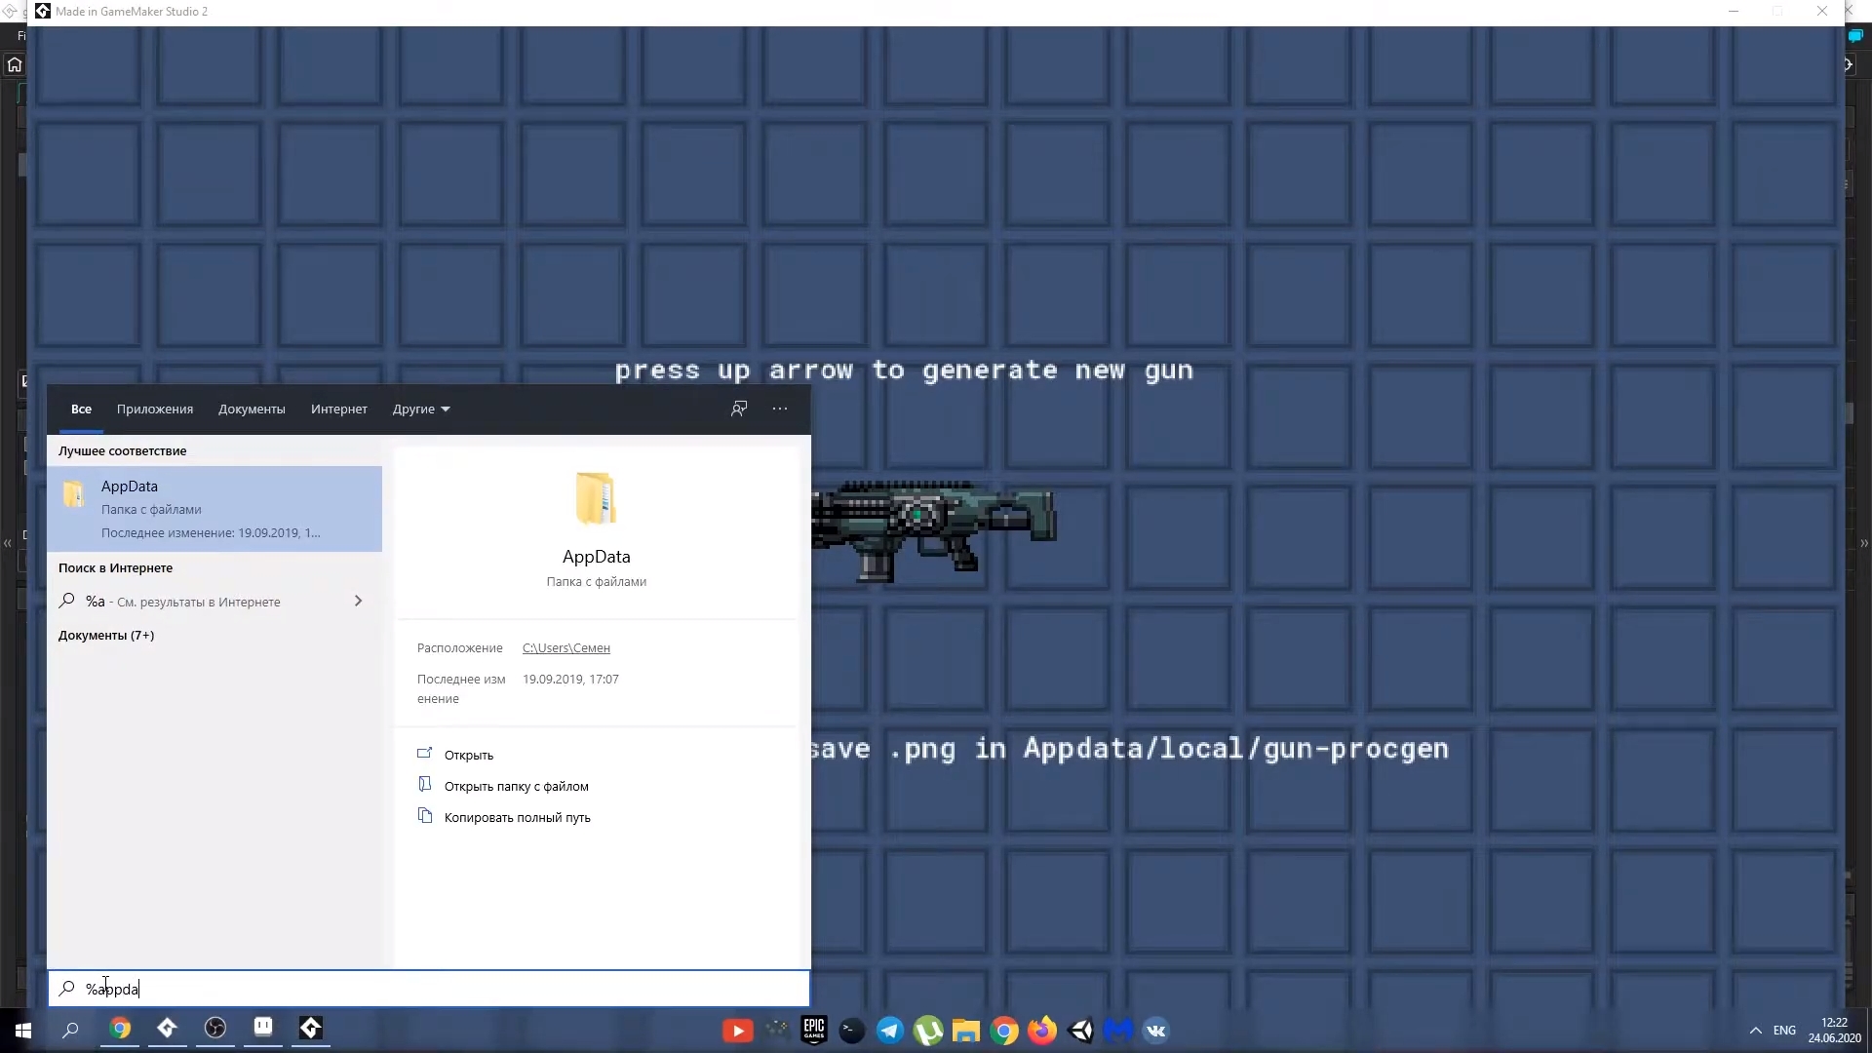The height and width of the screenshot is (1053, 1872).
Task: Open the C:\Users\Семен location link
Action: point(566,648)
